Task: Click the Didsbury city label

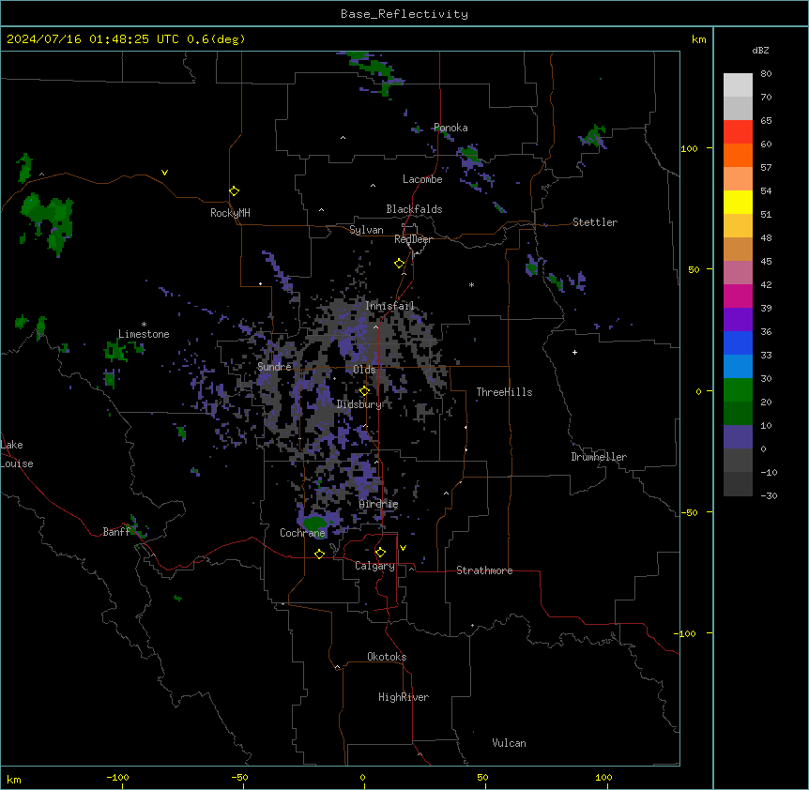Action: pyautogui.click(x=359, y=404)
